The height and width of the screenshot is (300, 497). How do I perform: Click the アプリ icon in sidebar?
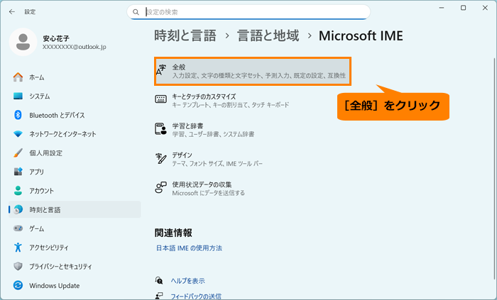(x=18, y=172)
